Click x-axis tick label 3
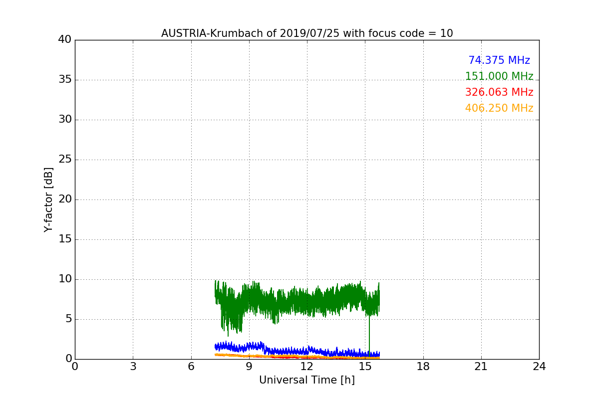The height and width of the screenshot is (399, 599). (x=133, y=367)
